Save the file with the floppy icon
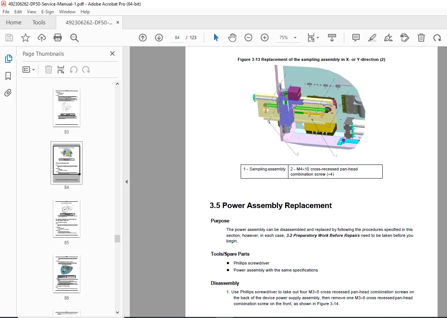 click(9, 38)
